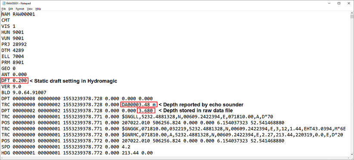Click the 'ANT 0.000' line
The width and height of the screenshot is (354, 160).
14,74
